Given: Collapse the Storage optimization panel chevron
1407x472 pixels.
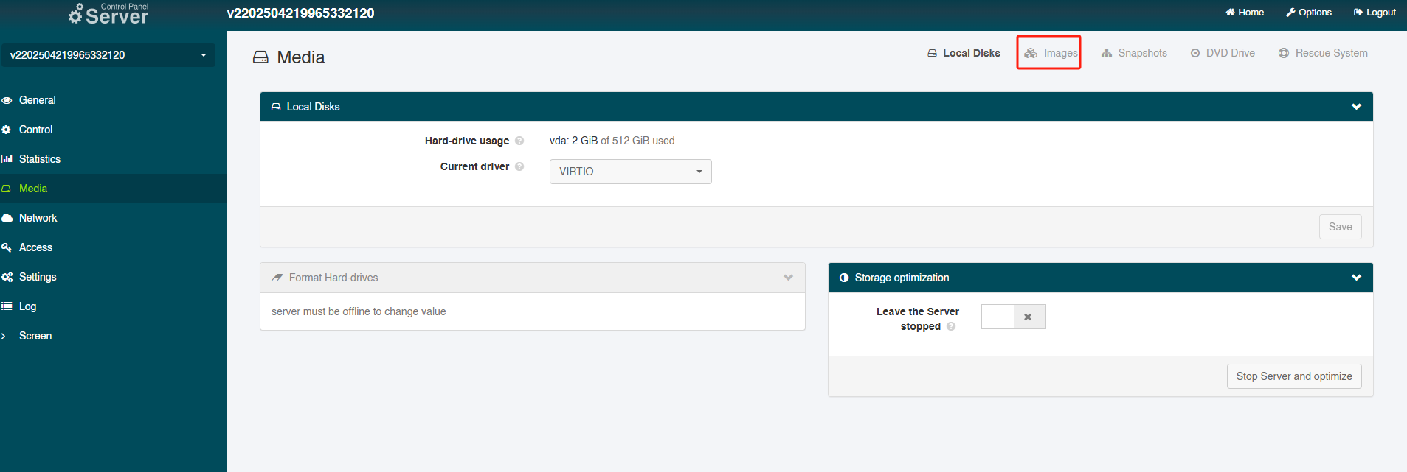Looking at the screenshot, I should tap(1355, 278).
